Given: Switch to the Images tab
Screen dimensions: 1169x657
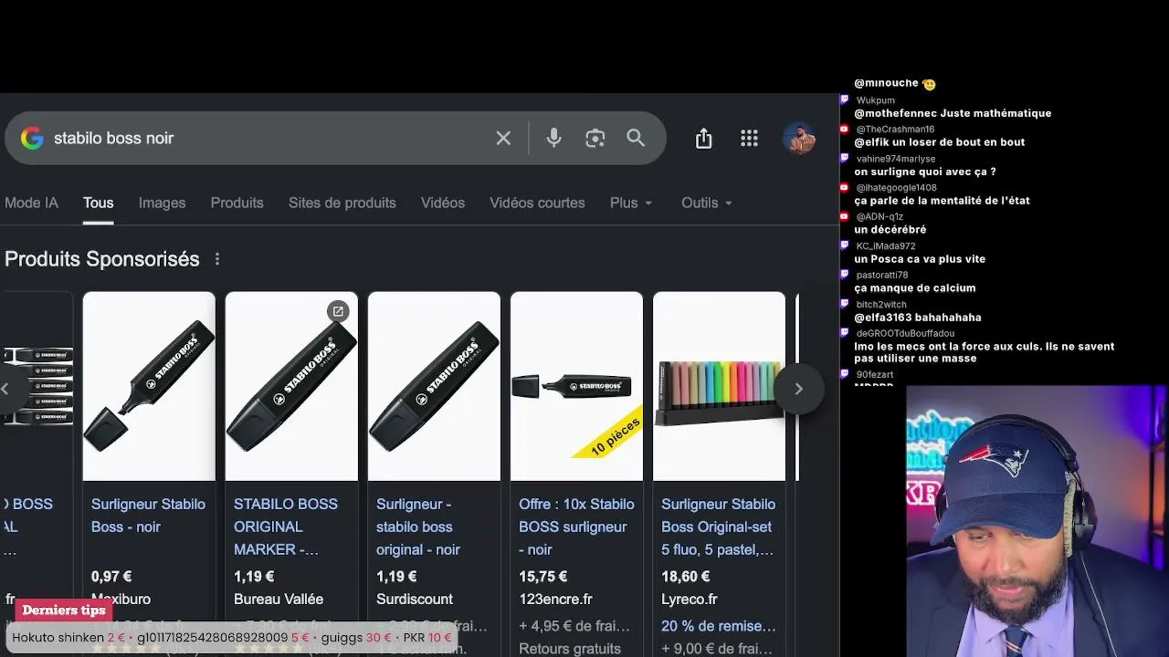Looking at the screenshot, I should (162, 203).
